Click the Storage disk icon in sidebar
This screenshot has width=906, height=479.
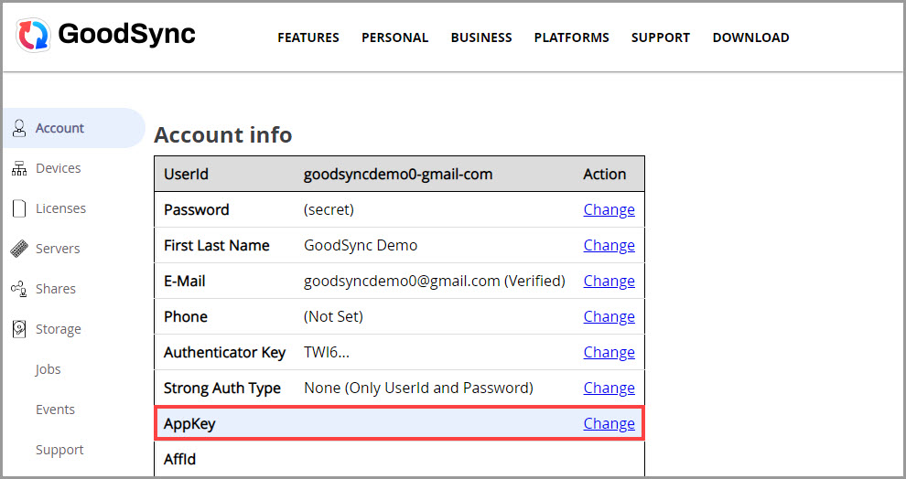tap(19, 329)
